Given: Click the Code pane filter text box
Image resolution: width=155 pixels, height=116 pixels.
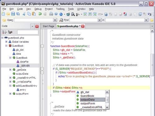Looking at the screenshot, I should click(28, 32).
